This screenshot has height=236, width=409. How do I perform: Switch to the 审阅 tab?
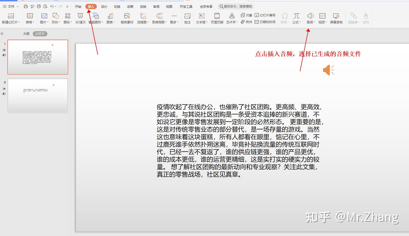point(156,6)
